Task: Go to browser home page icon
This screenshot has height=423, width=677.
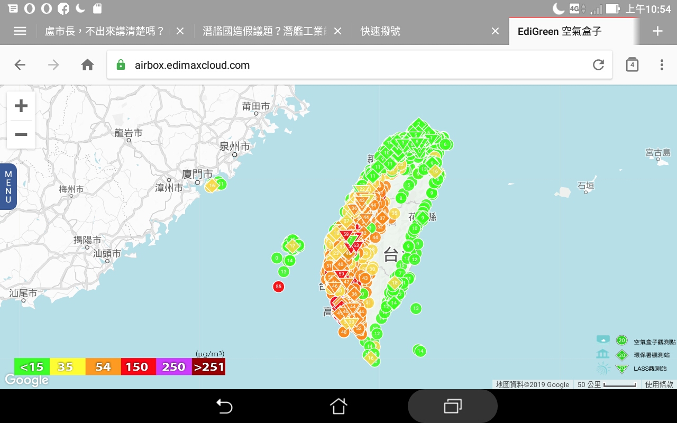Action: (87, 65)
